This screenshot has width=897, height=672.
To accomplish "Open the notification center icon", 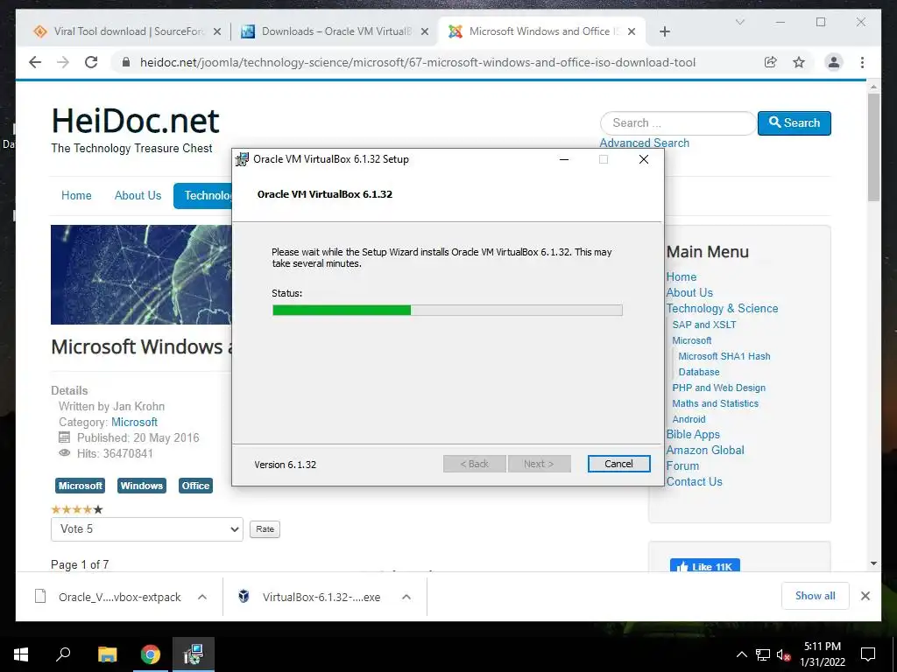I will pos(868,654).
